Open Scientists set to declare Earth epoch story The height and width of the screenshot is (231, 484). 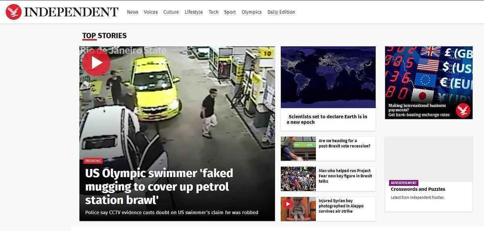pos(327,119)
